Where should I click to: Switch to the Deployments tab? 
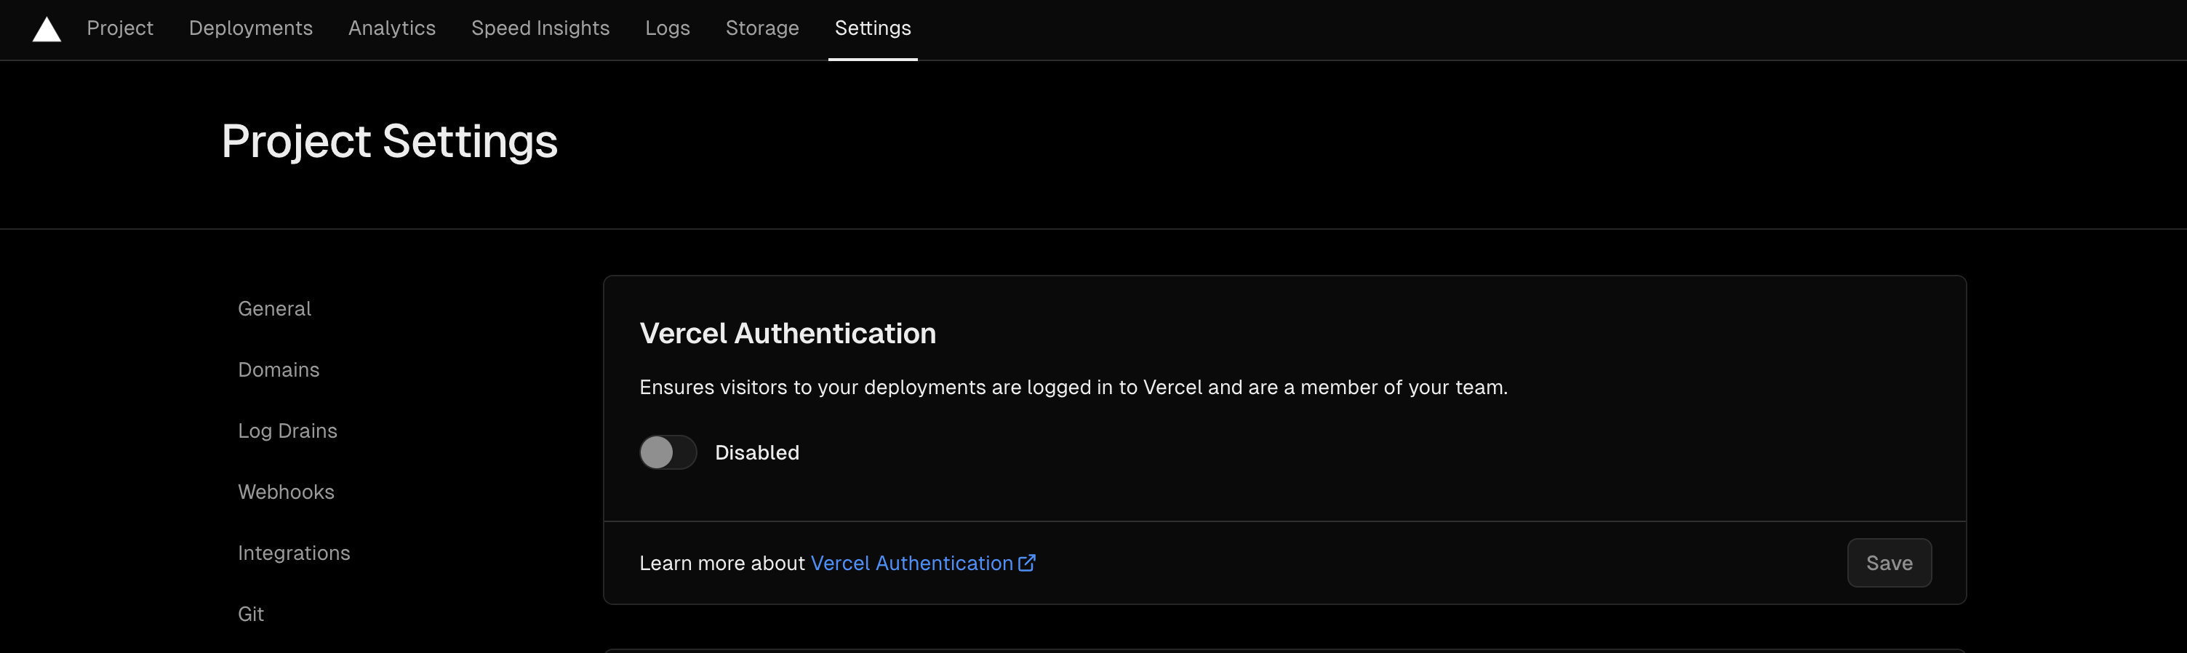coord(250,28)
